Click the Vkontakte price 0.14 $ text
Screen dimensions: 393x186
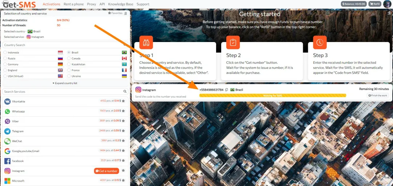click(118, 101)
